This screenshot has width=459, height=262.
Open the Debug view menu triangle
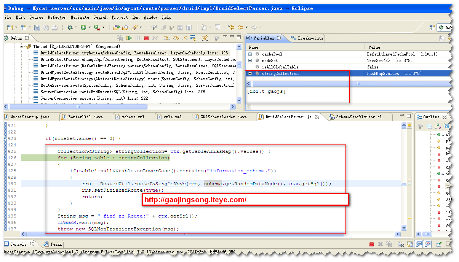(225, 37)
